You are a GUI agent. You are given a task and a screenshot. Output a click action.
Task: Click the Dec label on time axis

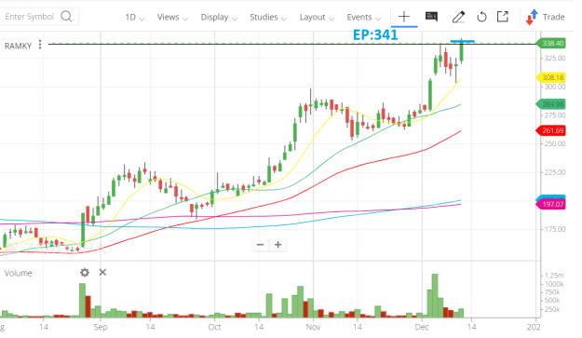click(x=422, y=327)
